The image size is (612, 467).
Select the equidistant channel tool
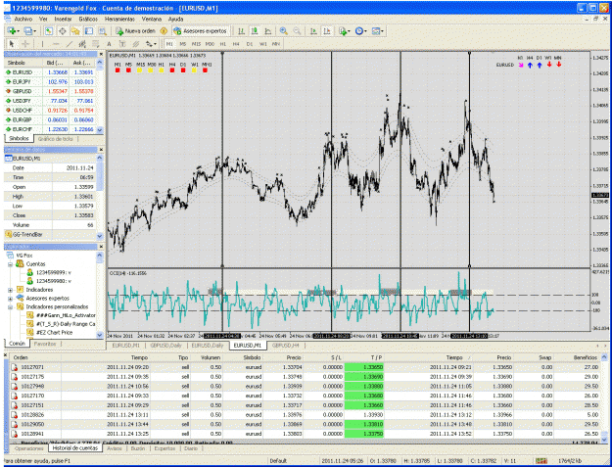tap(82, 44)
